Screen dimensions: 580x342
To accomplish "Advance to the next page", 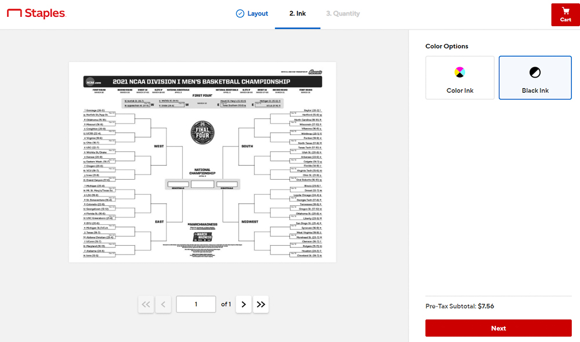I will pyautogui.click(x=244, y=304).
